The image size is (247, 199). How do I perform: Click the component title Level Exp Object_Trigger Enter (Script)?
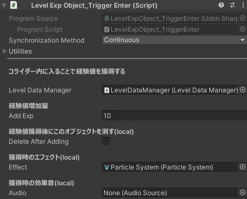pos(94,5)
